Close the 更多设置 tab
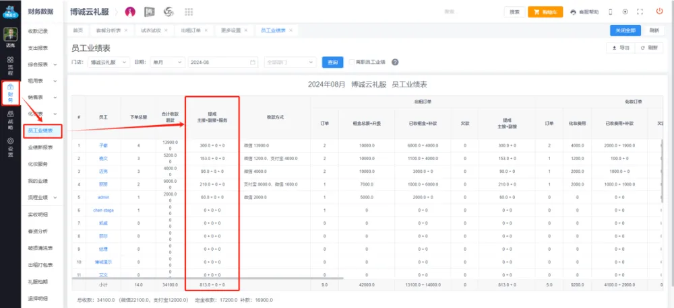 [246, 31]
